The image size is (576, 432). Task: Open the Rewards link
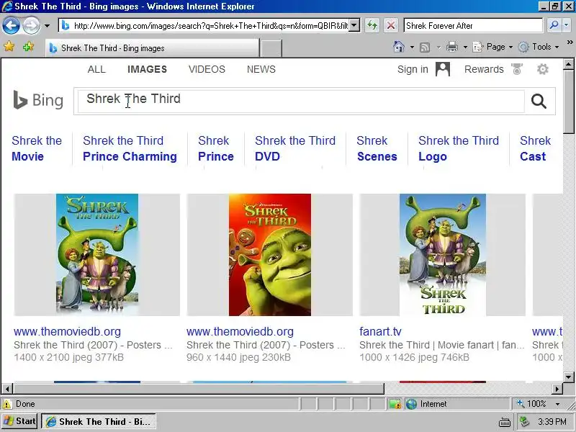click(x=484, y=69)
